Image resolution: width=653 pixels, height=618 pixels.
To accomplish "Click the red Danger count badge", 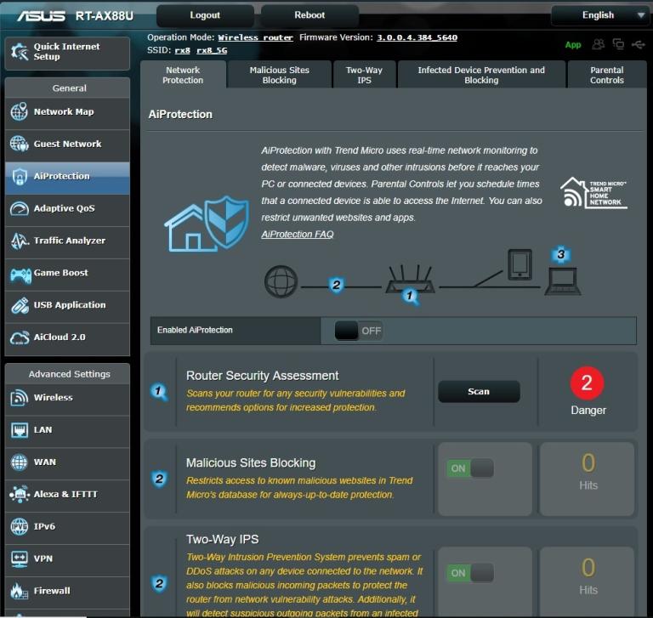I will coord(587,383).
